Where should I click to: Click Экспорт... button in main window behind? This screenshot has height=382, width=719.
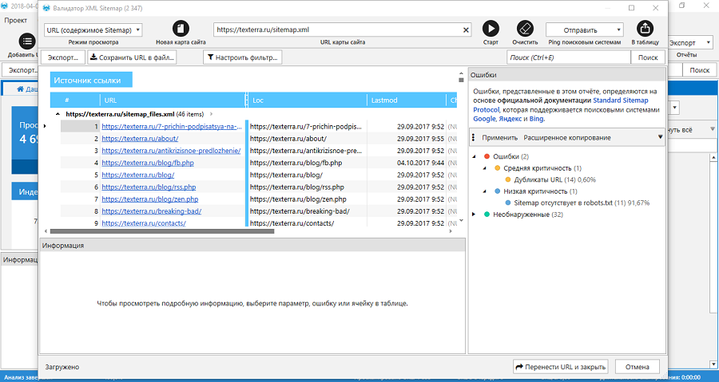click(21, 70)
